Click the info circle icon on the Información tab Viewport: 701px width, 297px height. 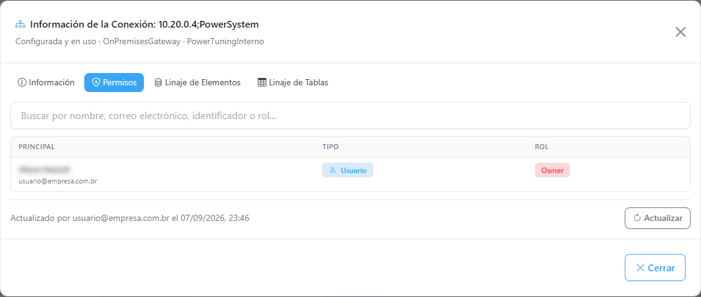point(22,82)
